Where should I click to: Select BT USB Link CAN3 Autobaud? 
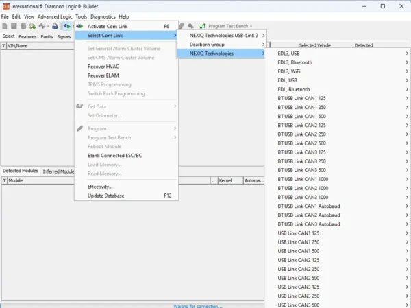coord(338,224)
